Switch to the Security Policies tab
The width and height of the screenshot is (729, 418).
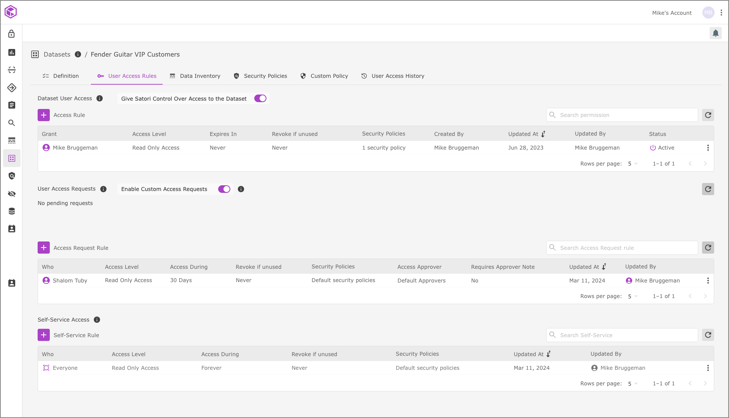point(260,76)
